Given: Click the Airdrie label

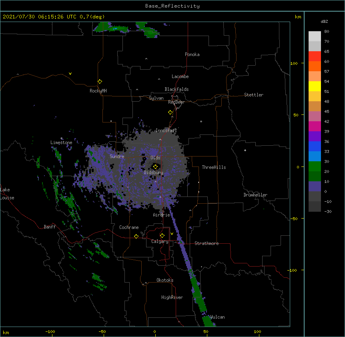Looking at the screenshot, I should (162, 215).
